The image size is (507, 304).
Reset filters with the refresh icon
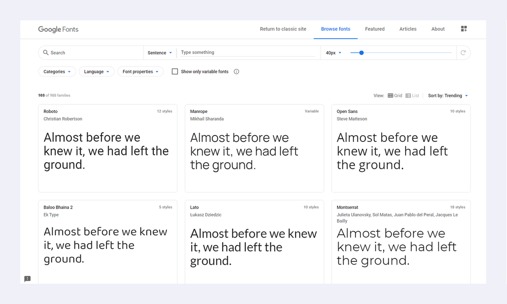click(x=463, y=52)
